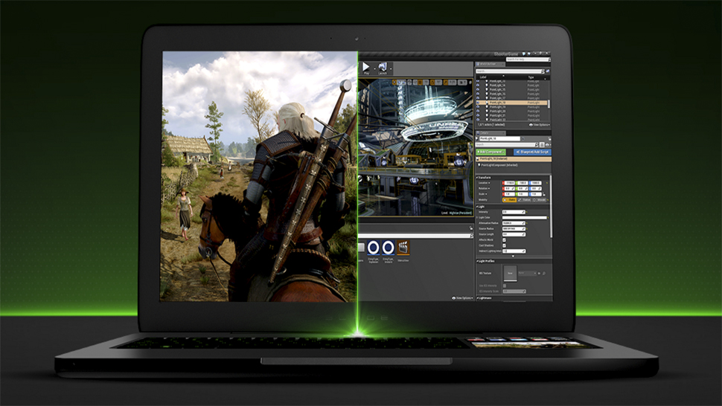Collapse the Transform section

coord(477,178)
